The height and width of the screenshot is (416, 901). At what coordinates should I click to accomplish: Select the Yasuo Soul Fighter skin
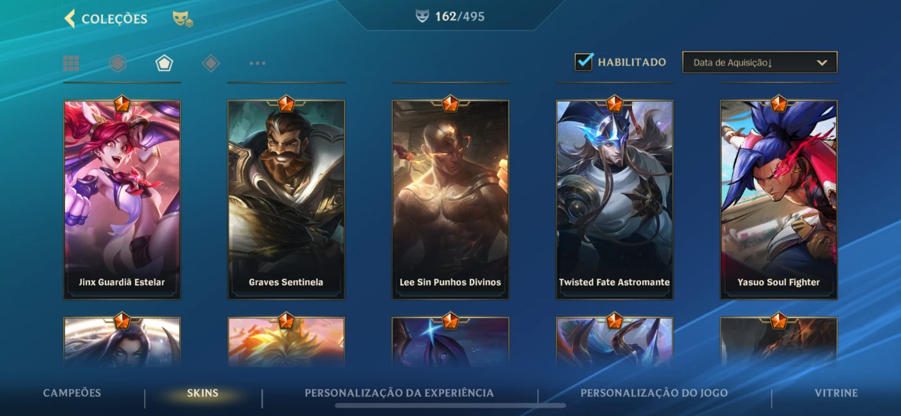[779, 199]
